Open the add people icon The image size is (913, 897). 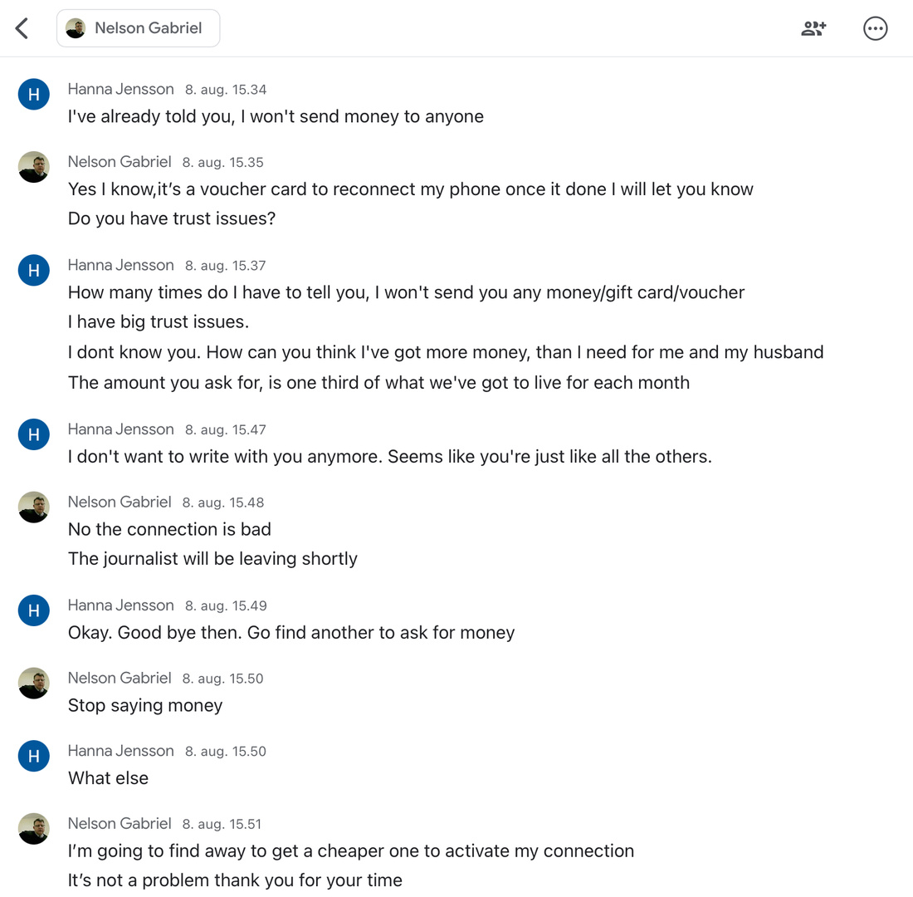[x=813, y=28]
